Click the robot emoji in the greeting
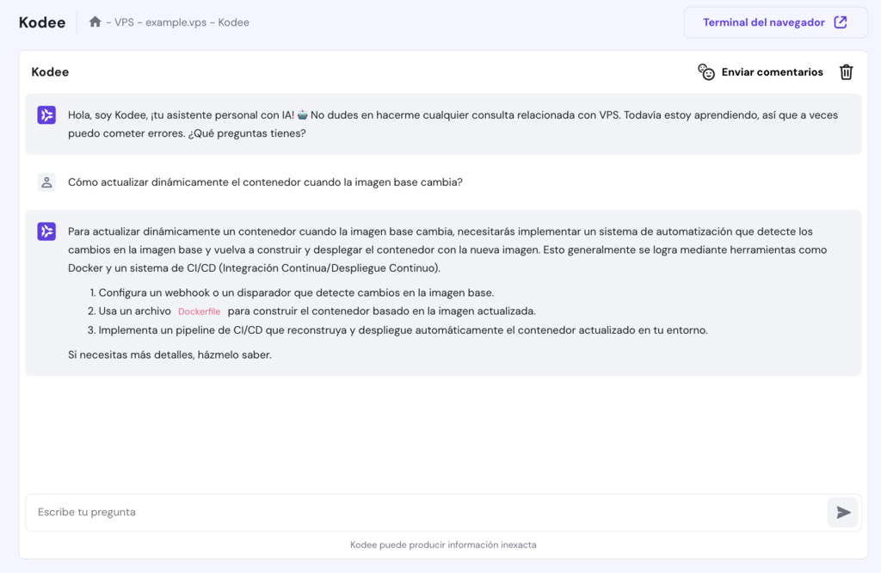The width and height of the screenshot is (881, 573). tap(302, 114)
